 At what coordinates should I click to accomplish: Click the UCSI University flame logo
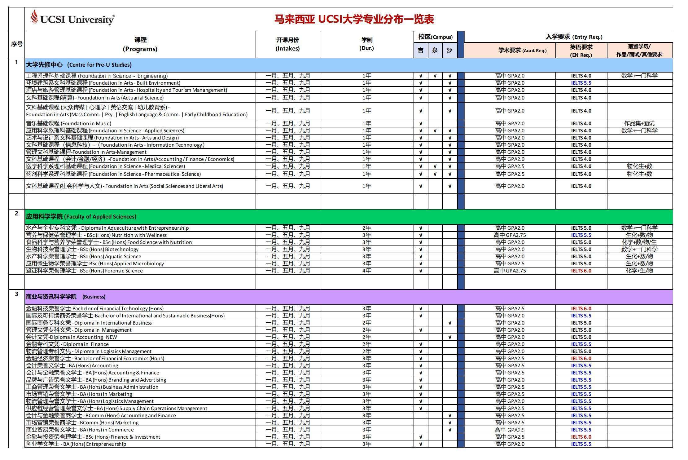click(35, 16)
